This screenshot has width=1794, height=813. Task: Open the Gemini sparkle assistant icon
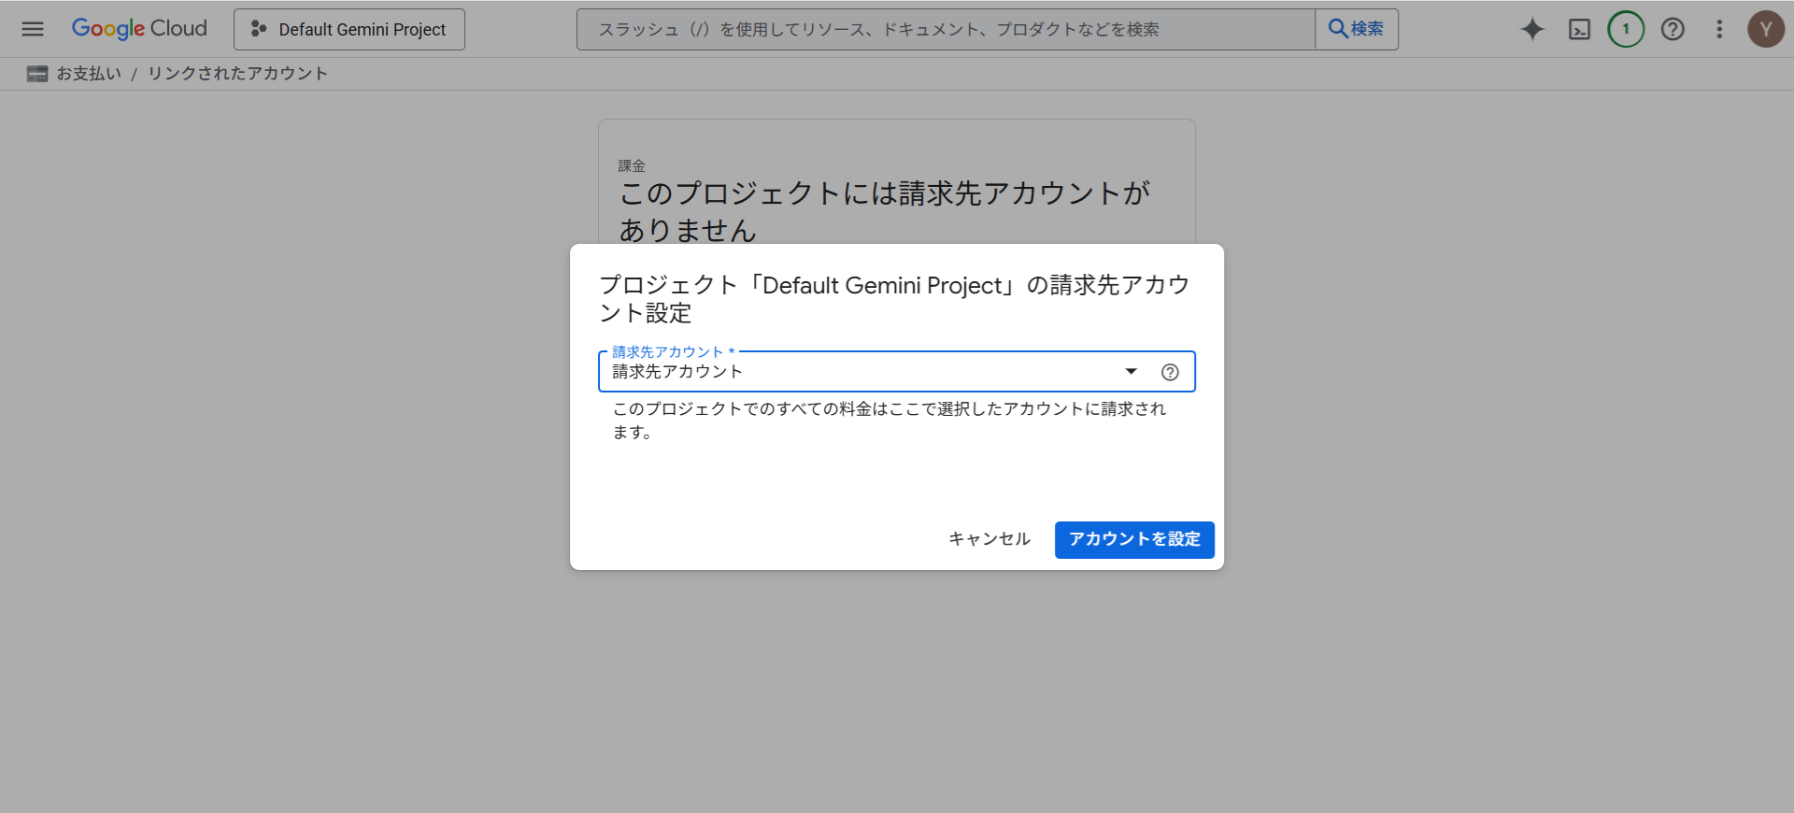tap(1532, 30)
